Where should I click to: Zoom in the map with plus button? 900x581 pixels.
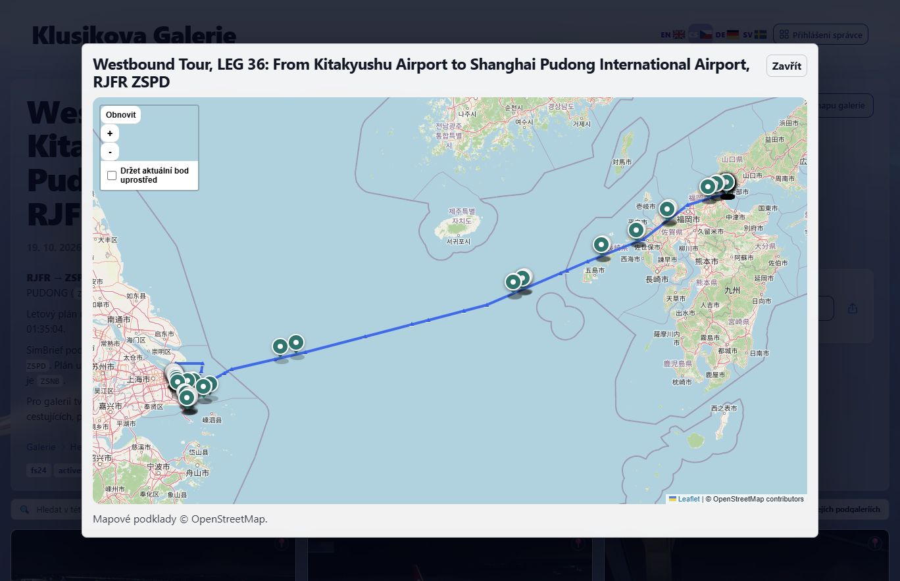[110, 133]
